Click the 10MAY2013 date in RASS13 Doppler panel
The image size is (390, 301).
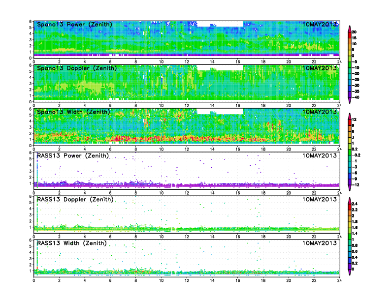(x=320, y=199)
